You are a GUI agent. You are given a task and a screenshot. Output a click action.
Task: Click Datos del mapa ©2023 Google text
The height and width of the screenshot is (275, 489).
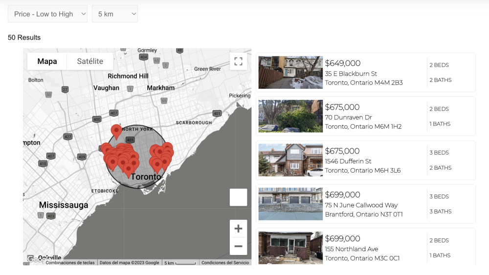[x=130, y=262]
